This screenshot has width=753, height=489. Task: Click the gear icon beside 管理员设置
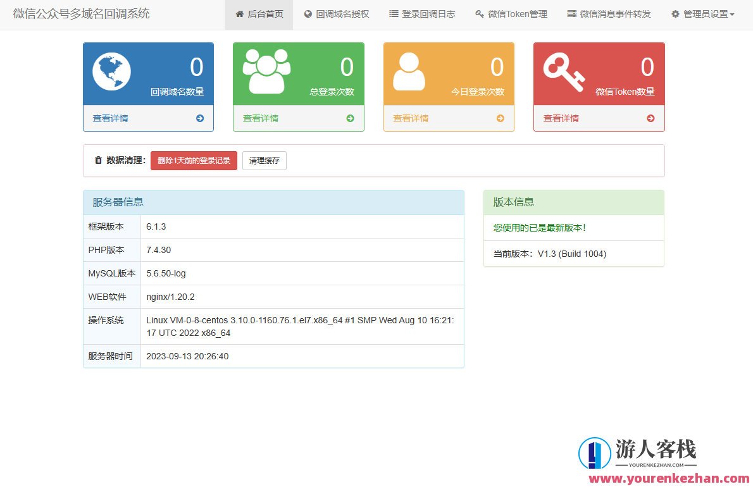pyautogui.click(x=674, y=13)
